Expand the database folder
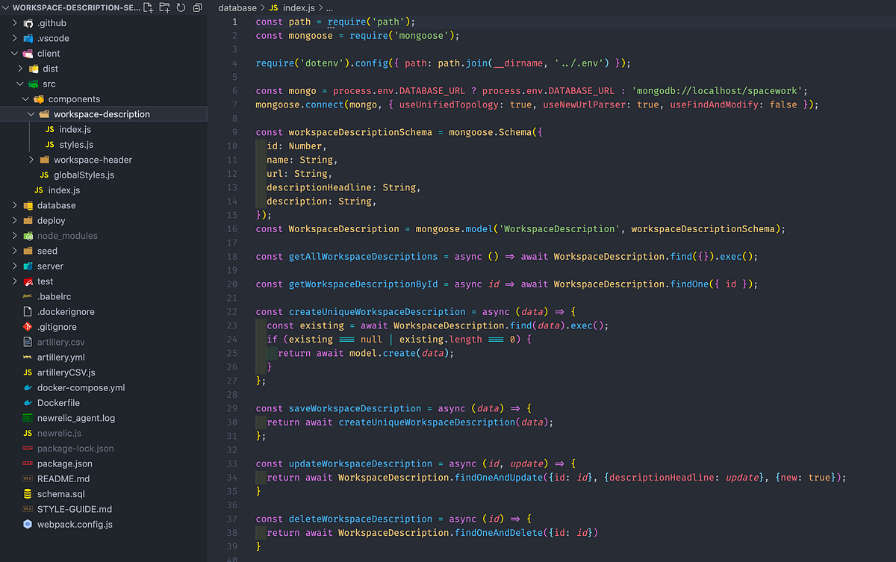This screenshot has height=562, width=896. 13,204
